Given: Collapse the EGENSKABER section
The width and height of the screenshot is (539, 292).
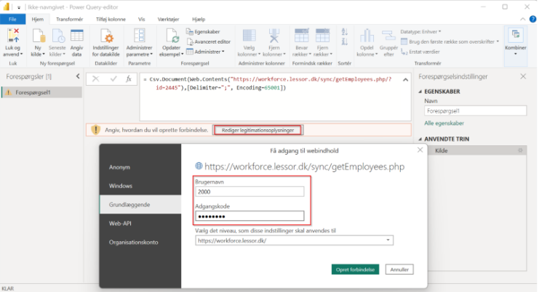Looking at the screenshot, I should click(420, 92).
